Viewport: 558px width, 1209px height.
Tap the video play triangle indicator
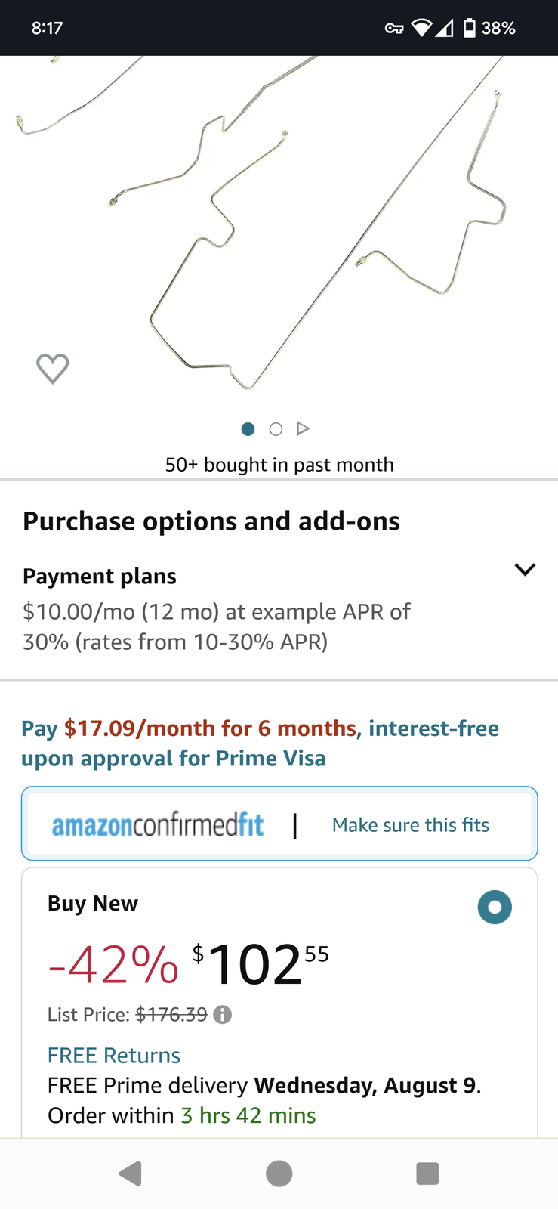pyautogui.click(x=304, y=429)
